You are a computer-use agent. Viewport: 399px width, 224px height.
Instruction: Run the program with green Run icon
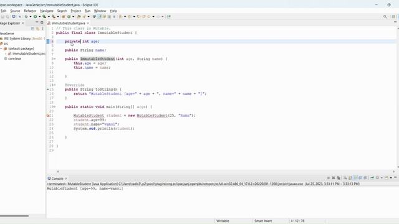click(x=35, y=17)
